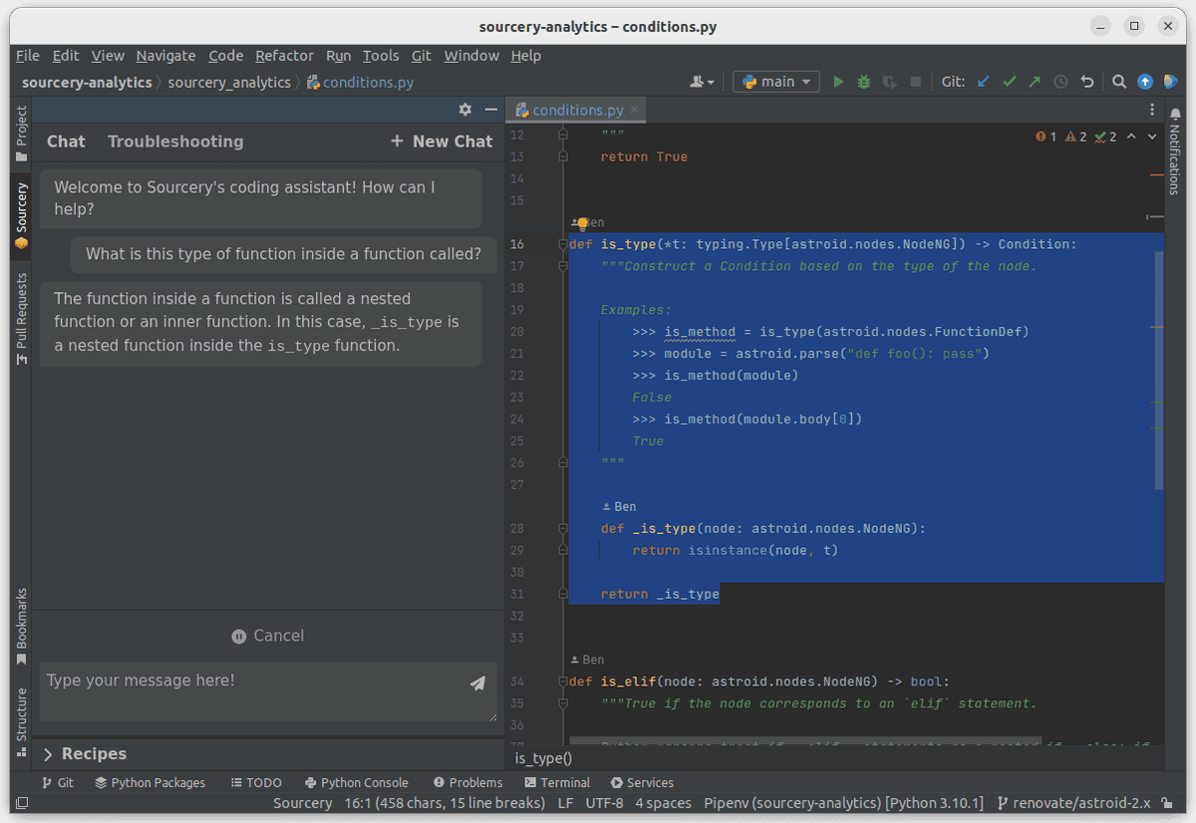This screenshot has width=1196, height=823.
Task: Commit changes using the Git checkmark icon
Action: [x=1009, y=82]
